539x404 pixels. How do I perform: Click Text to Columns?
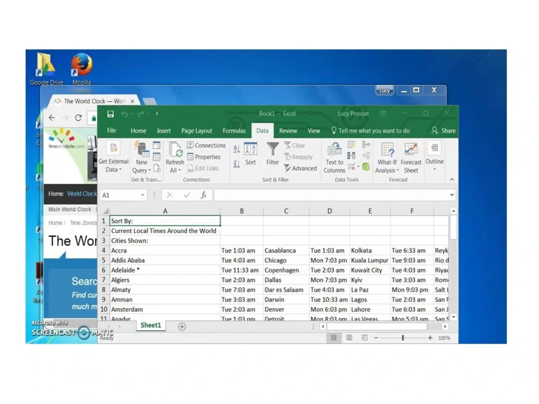[x=334, y=157]
